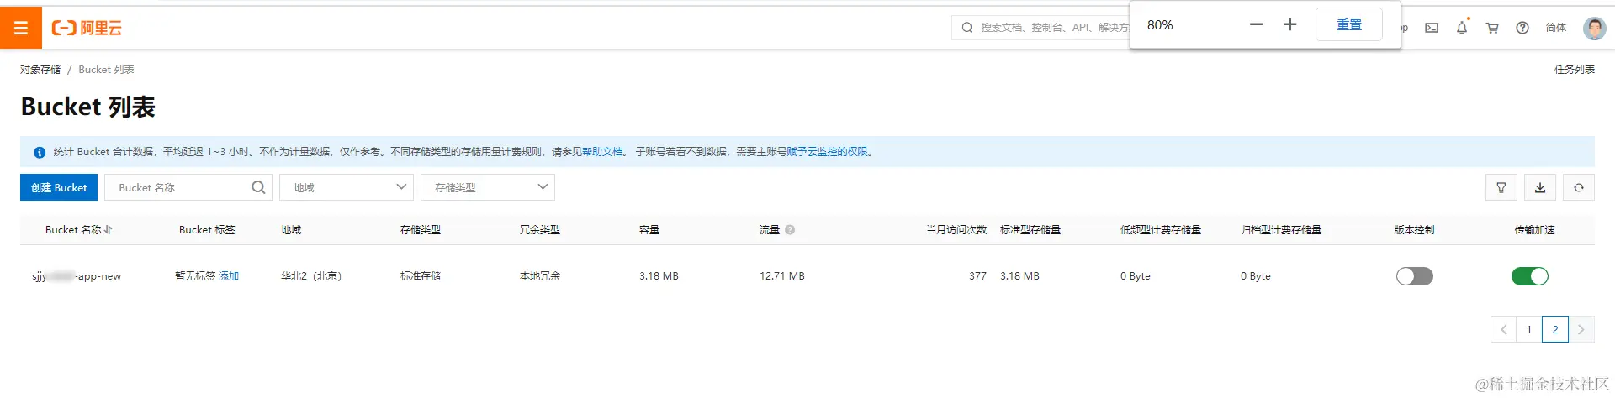Viewport: 1615px width, 398px height.
Task: Click the download export icon
Action: (x=1540, y=187)
